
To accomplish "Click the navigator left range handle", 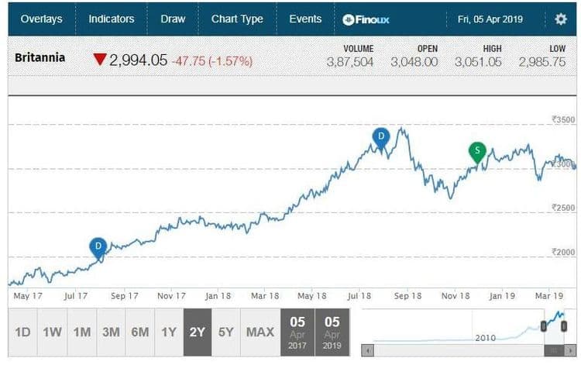I will 544,325.
